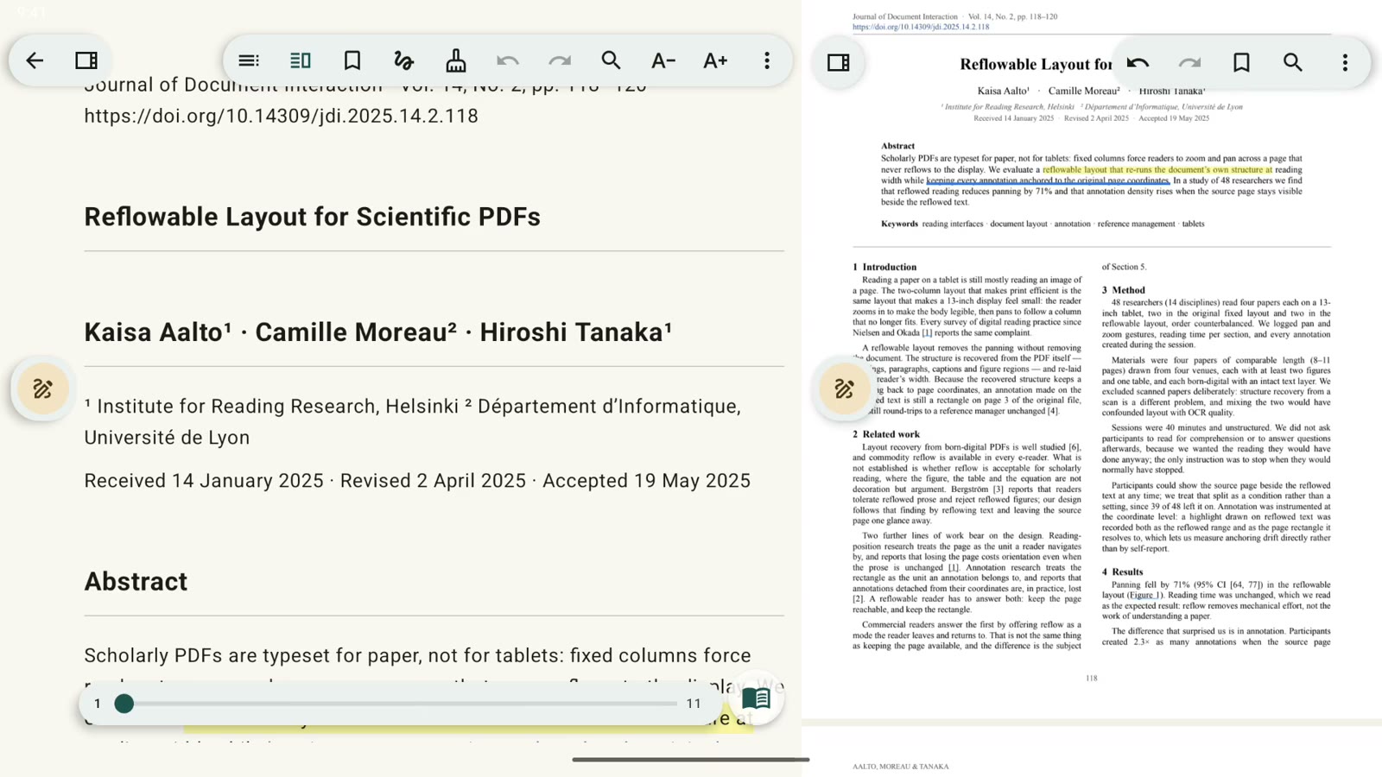1382x777 pixels.
Task: Increase the text size with A+
Action: pos(715,60)
